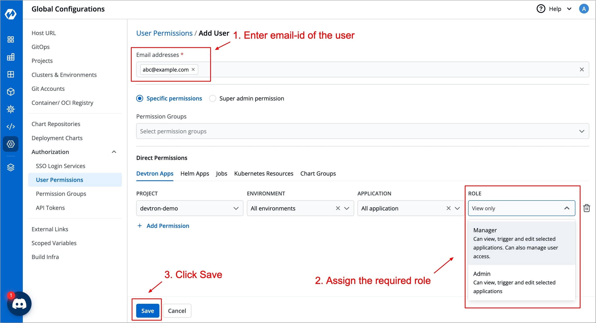Open the devtron-demo Project dropdown
The height and width of the screenshot is (323, 596).
point(190,208)
